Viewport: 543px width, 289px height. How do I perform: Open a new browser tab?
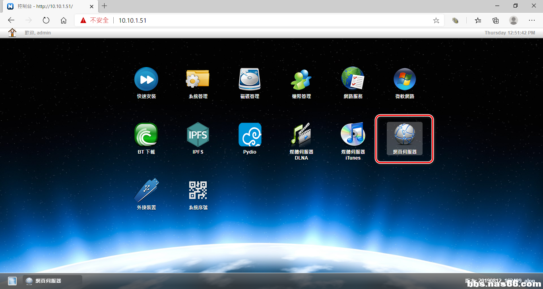point(105,6)
